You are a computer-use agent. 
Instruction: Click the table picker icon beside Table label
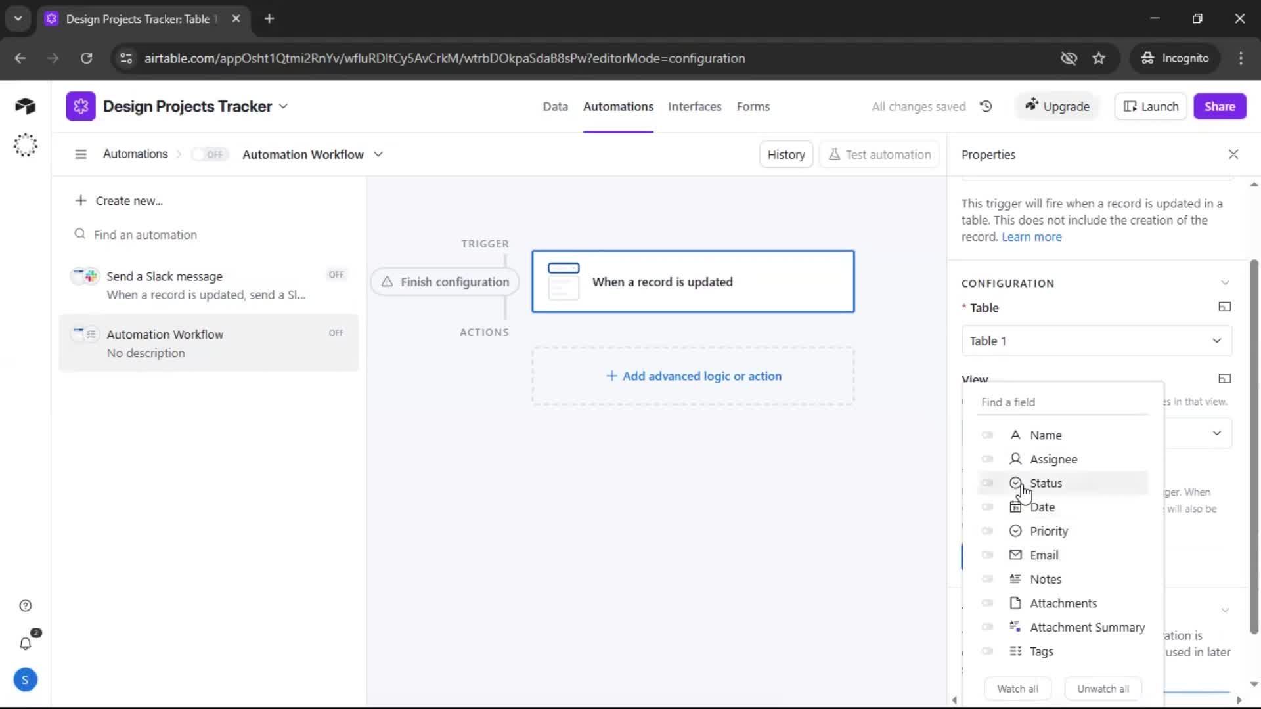pyautogui.click(x=1225, y=307)
